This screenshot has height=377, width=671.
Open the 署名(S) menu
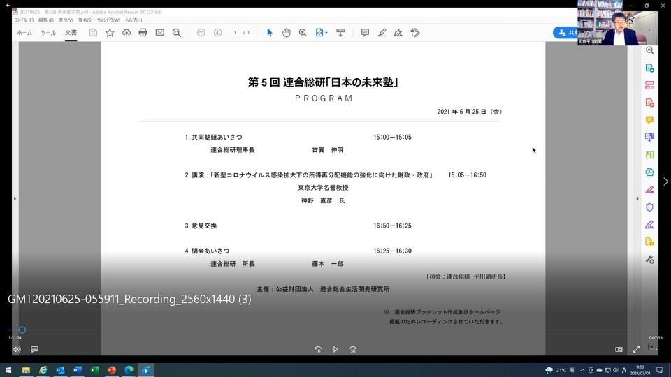[85, 20]
